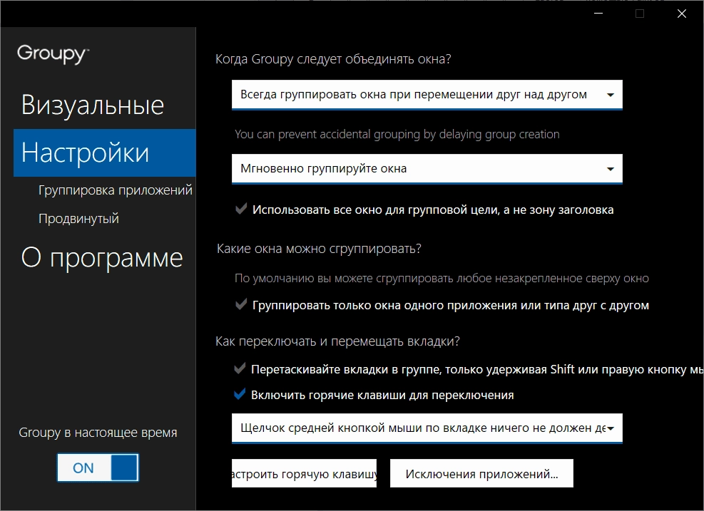Screen dimensions: 704x511
Task: Open the middle-click 'Щелчок средней кнопкой' dropdown
Action: point(427,428)
